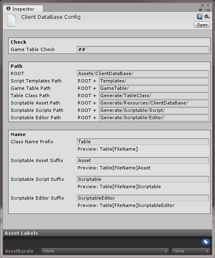Close the Inspector window
215x258 pixels.
tap(208, 5)
